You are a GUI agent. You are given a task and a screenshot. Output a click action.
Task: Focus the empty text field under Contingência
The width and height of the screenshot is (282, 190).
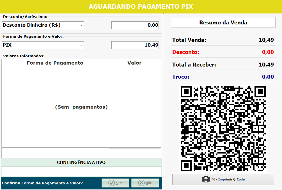point(81,171)
